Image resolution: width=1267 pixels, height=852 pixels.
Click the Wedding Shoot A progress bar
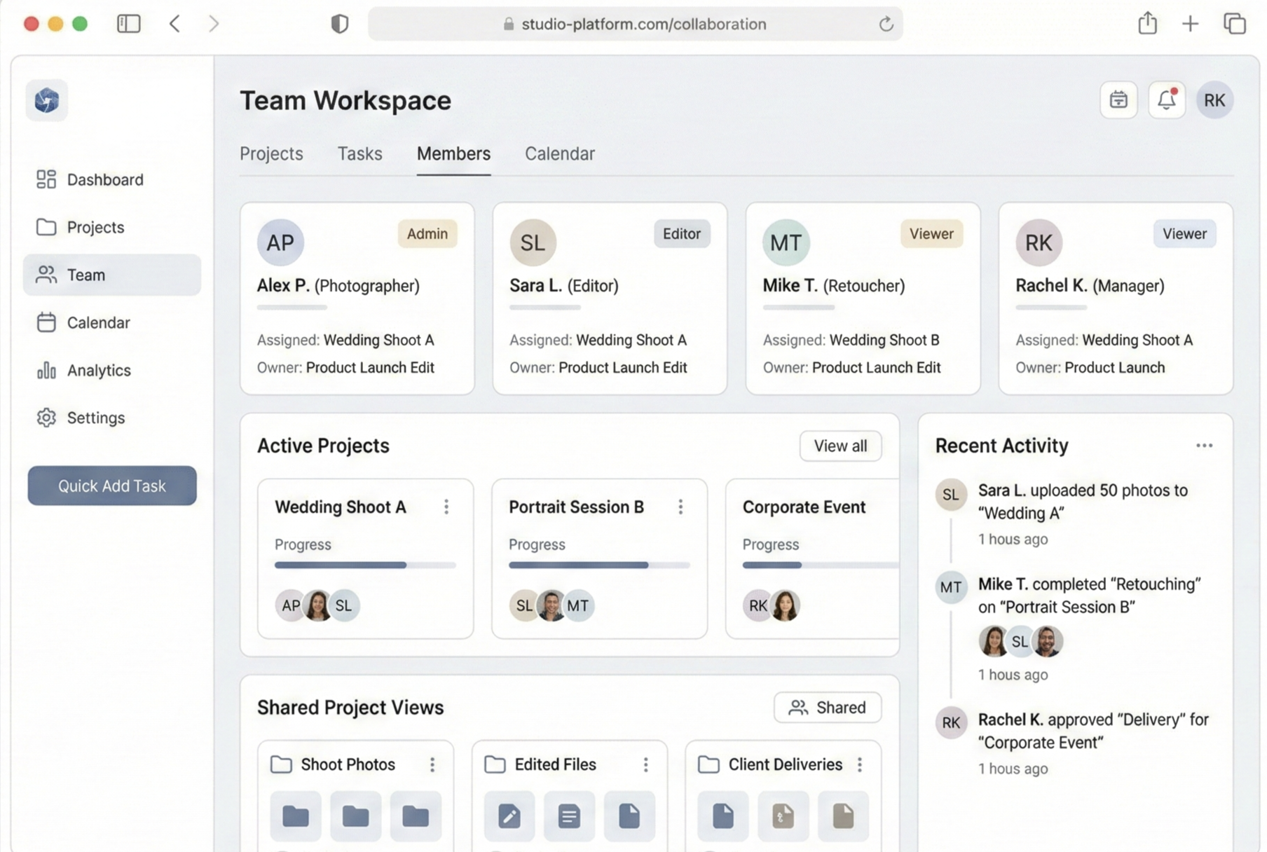click(x=365, y=565)
